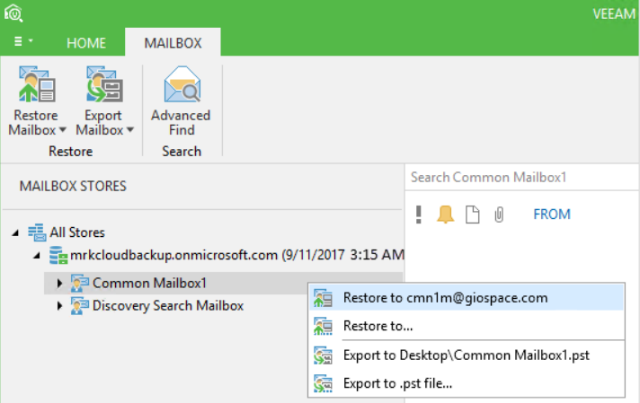
Task: Click icon beside Restore to cmn1m@giospace.com
Action: [323, 298]
